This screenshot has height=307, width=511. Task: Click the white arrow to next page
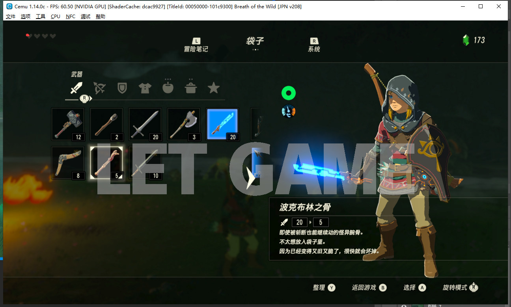pos(250,178)
